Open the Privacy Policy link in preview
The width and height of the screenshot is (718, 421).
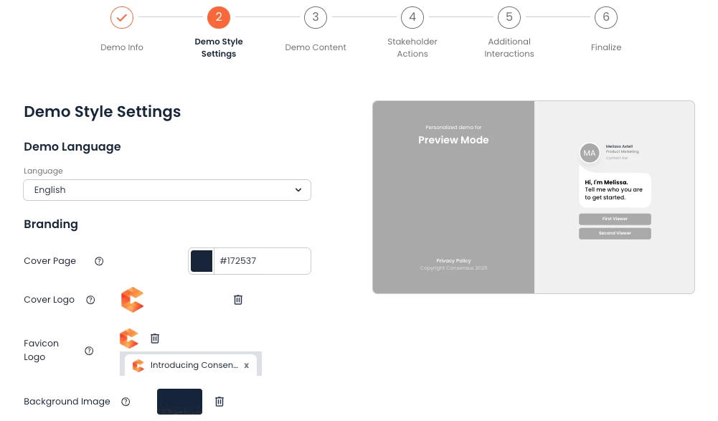click(453, 261)
